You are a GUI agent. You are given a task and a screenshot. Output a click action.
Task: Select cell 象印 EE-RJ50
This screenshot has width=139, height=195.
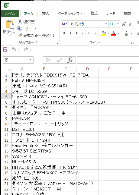(22, 178)
